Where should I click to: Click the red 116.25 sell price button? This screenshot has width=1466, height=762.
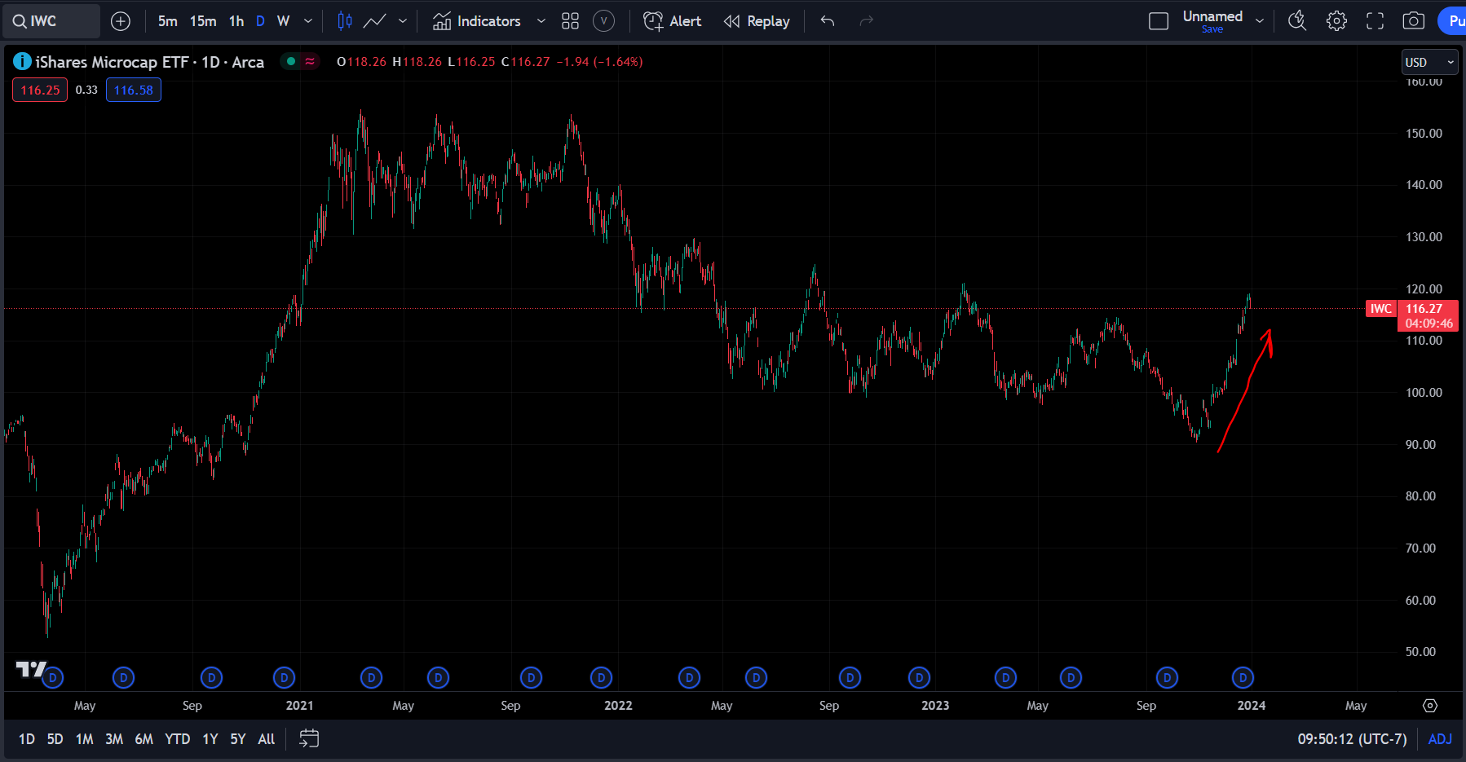coord(40,90)
